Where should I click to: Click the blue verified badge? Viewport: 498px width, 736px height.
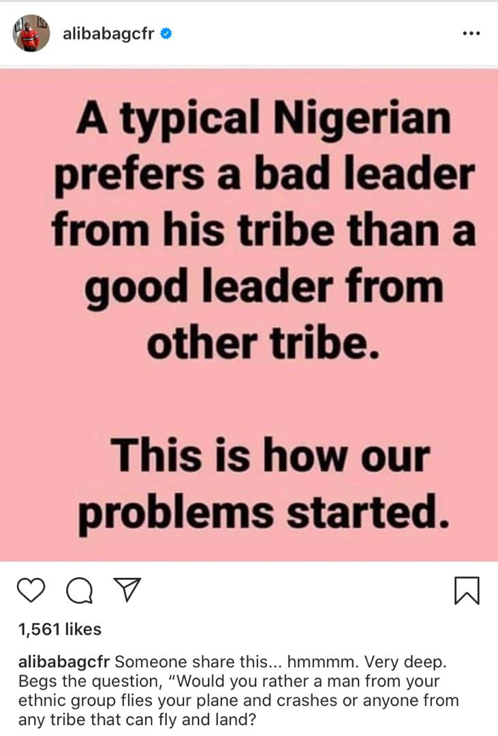tap(166, 33)
